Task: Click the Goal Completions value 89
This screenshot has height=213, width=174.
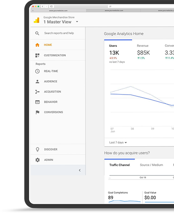Action: click(x=110, y=197)
